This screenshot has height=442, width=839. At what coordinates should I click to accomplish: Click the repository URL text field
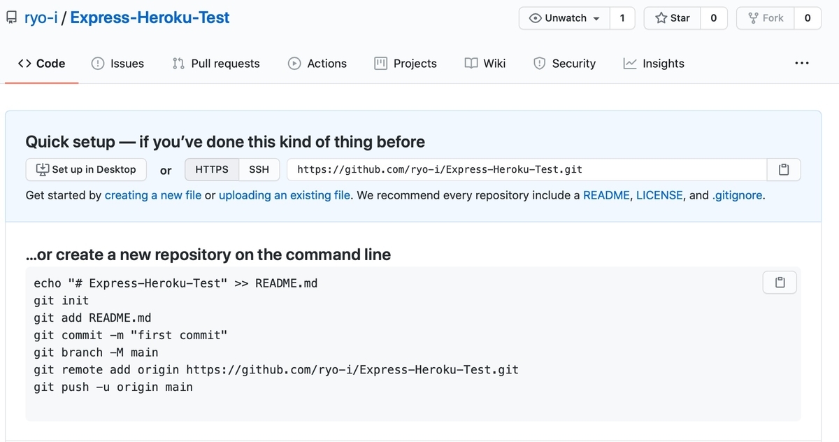(527, 170)
